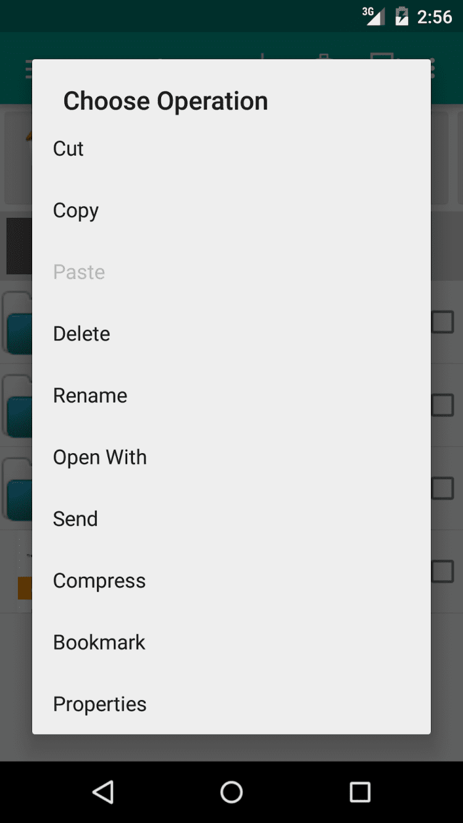463x823 pixels.
Task: Toggle the bottommost file checkbox at right
Action: [x=443, y=571]
